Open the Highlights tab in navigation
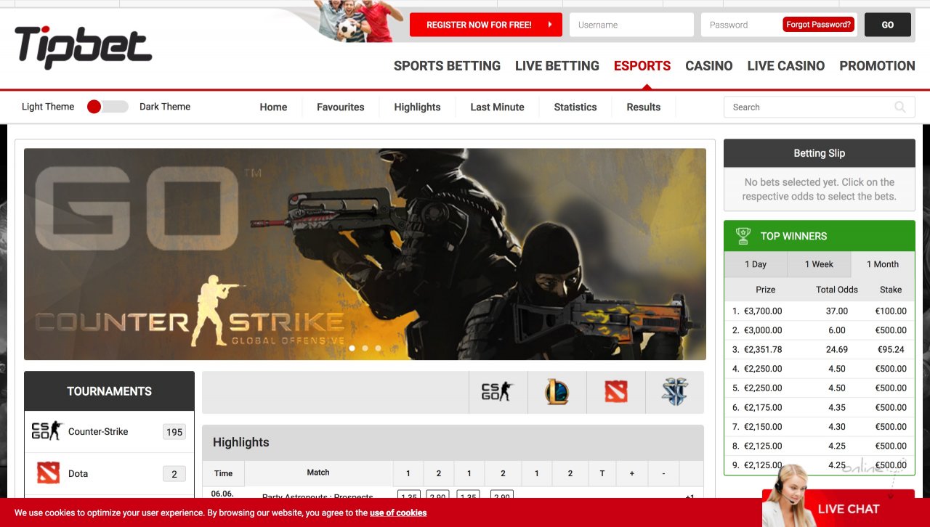Screen dimensions: 930x527 pos(417,107)
